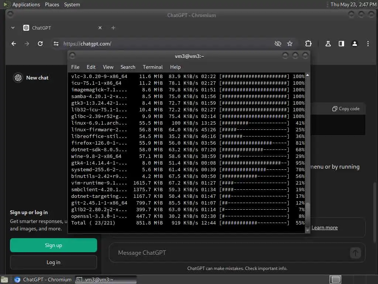
Task: Click the send message arrow button
Action: point(355,253)
